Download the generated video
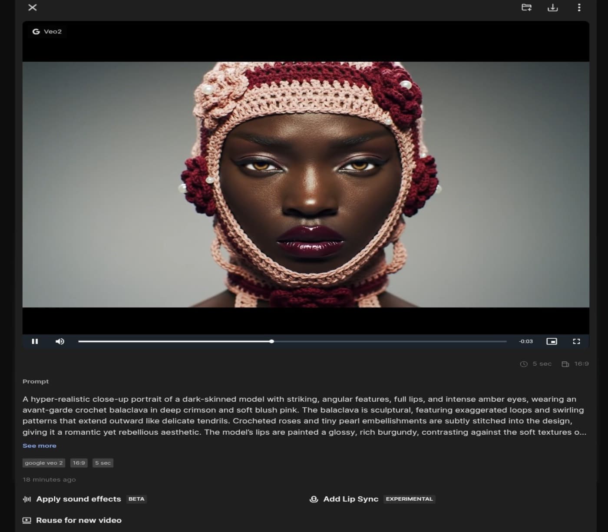This screenshot has width=608, height=532. [552, 7]
